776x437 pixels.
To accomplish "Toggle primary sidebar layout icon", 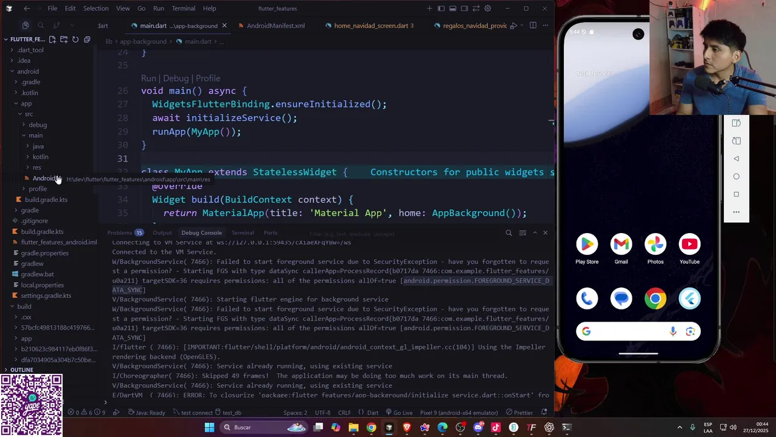I will tap(441, 8).
